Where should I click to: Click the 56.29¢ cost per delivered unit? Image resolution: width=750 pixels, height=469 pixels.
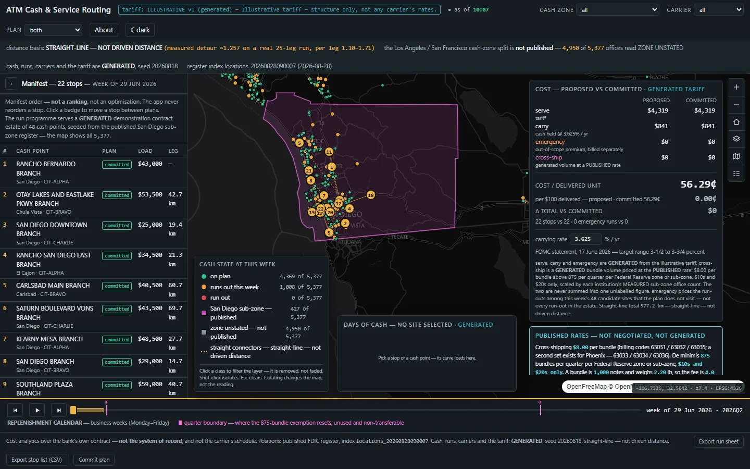point(698,184)
